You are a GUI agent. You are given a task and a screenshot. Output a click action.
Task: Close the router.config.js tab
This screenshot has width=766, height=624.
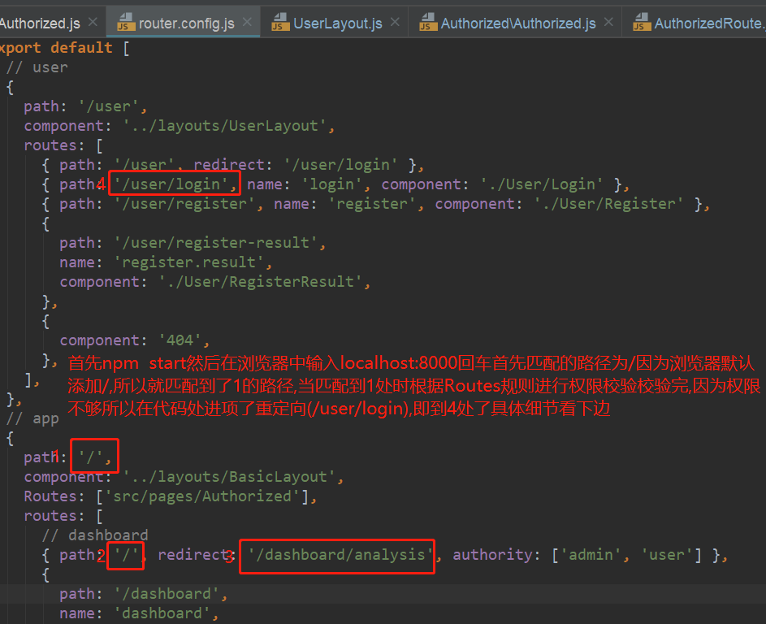pos(247,22)
